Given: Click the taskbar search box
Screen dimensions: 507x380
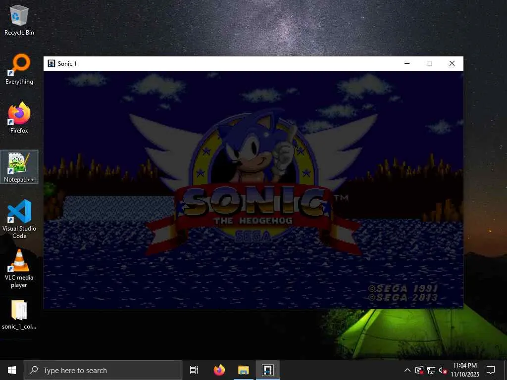Looking at the screenshot, I should point(103,370).
